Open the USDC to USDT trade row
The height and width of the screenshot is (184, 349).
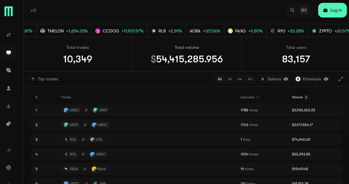coord(187,110)
